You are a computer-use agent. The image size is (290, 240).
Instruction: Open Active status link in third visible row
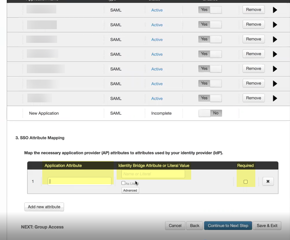[157, 40]
